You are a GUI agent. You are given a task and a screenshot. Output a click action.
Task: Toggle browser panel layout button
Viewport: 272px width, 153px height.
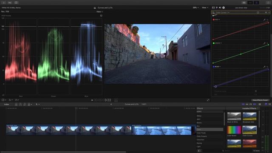click(x=244, y=3)
